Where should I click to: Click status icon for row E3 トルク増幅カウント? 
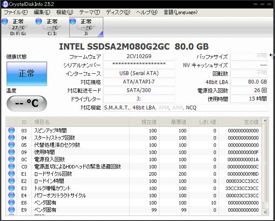[11, 188]
